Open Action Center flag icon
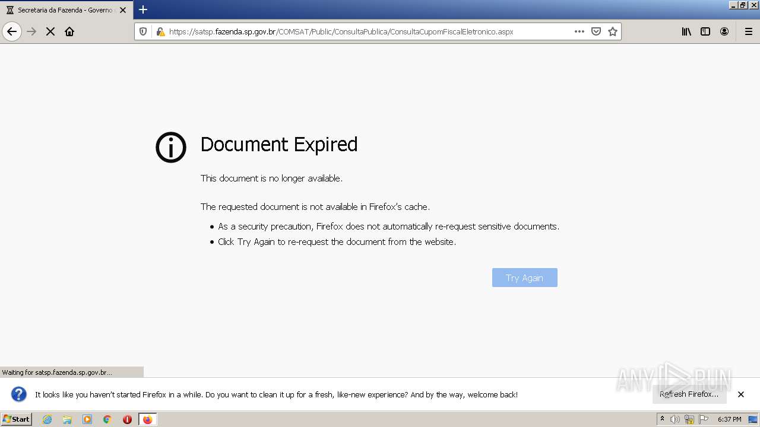 click(704, 419)
